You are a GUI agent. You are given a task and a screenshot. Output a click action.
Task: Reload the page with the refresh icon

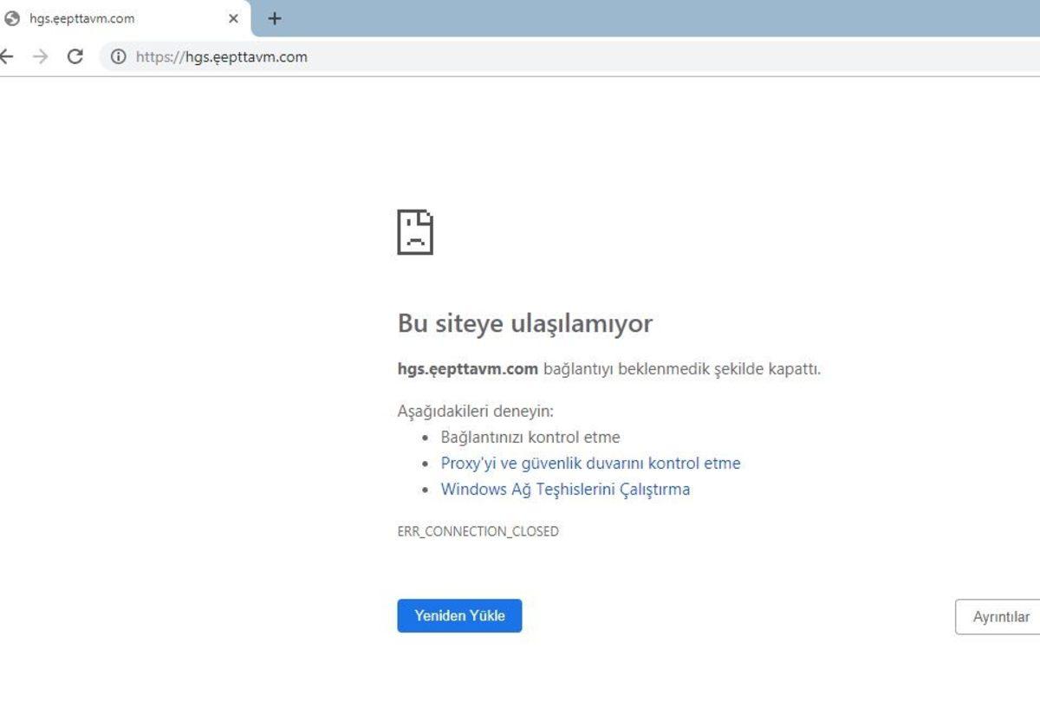(x=75, y=57)
